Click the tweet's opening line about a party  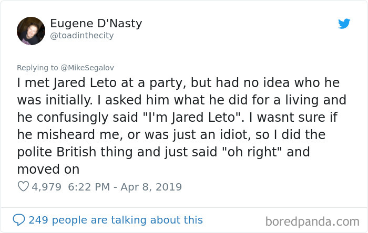pos(178,83)
